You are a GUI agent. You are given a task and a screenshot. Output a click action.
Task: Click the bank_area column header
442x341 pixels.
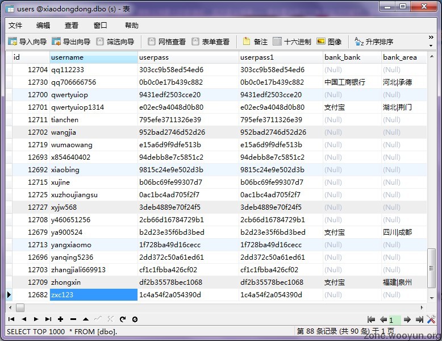coord(405,57)
